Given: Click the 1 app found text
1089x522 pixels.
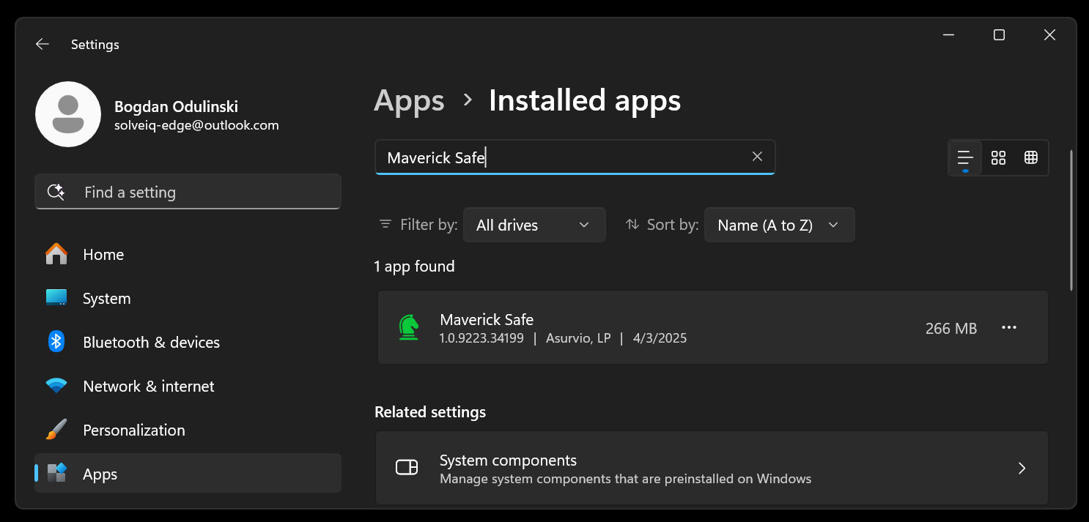Looking at the screenshot, I should pyautogui.click(x=414, y=266).
